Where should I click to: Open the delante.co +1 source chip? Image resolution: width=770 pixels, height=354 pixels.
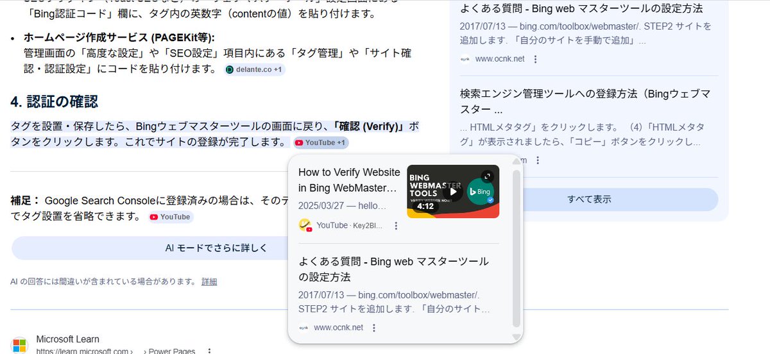(x=255, y=69)
